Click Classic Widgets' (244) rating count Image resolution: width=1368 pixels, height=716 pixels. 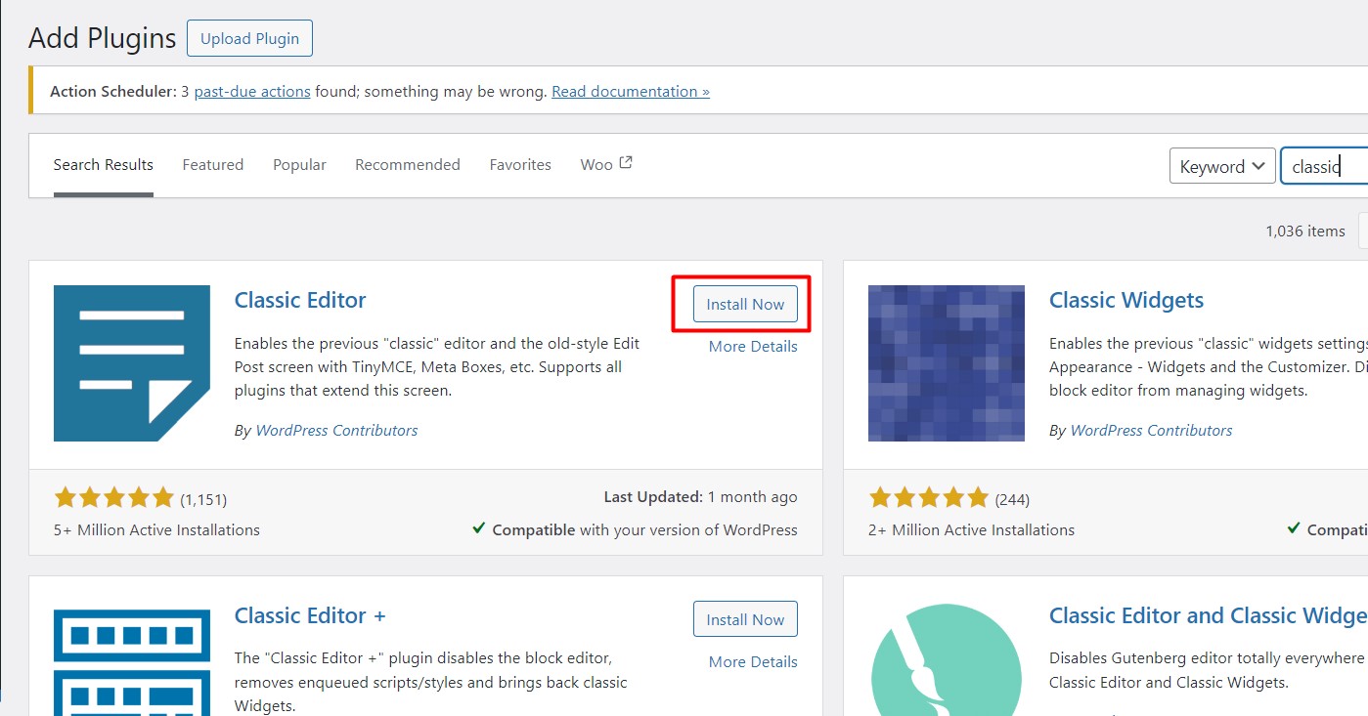(x=1012, y=499)
